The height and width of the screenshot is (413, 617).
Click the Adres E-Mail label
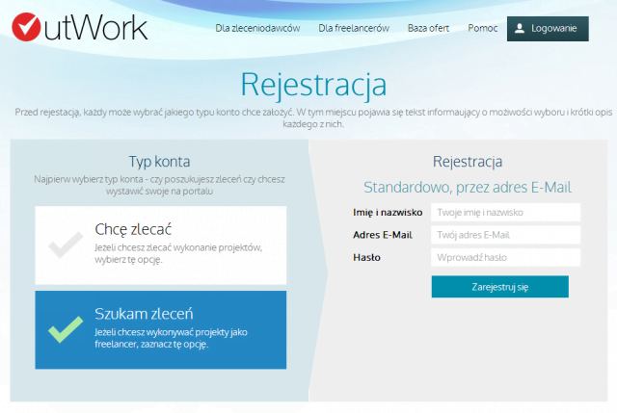pos(382,235)
